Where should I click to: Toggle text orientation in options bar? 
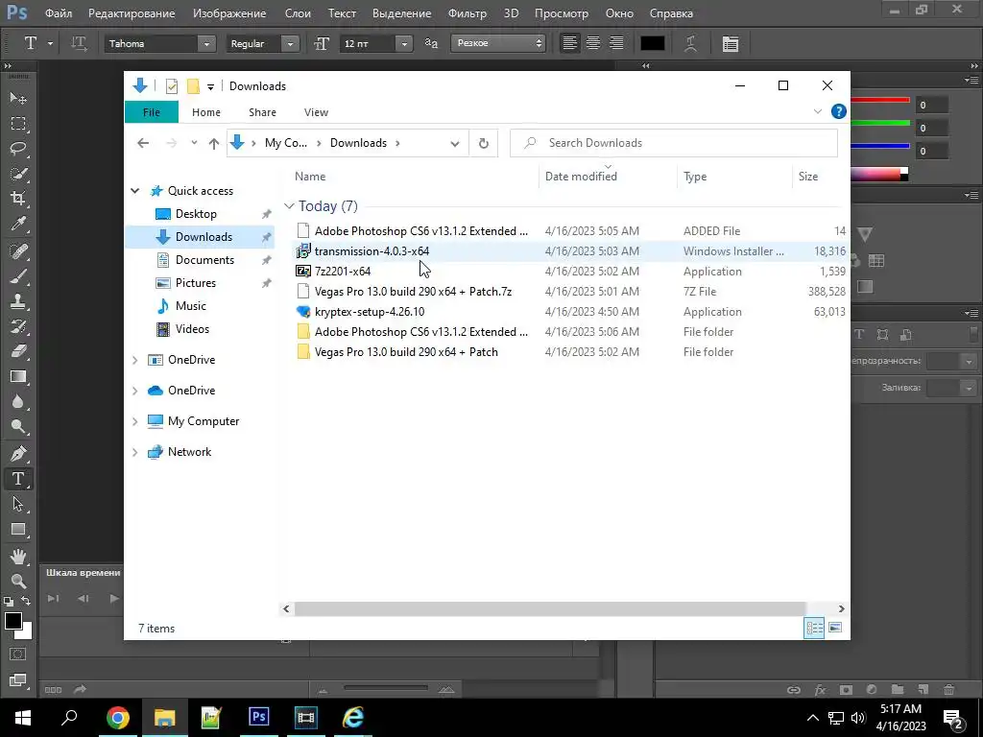[x=79, y=43]
